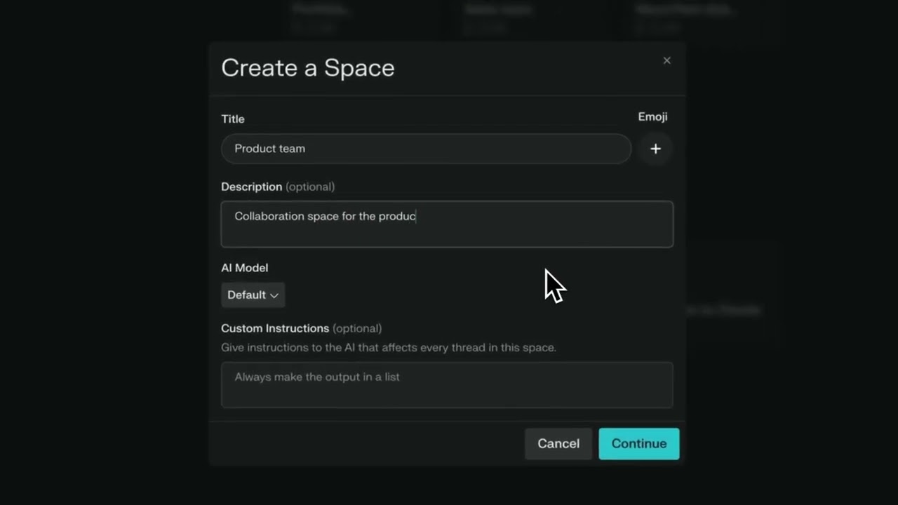898x505 pixels.
Task: Click the chevron arrow beside Default
Action: point(274,295)
